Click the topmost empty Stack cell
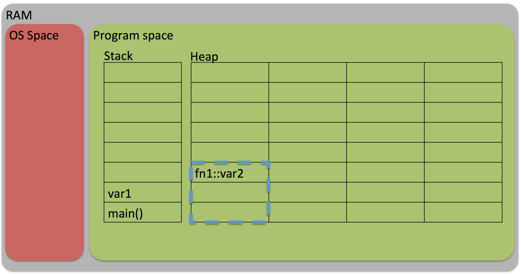This screenshot has height=274, width=521. 143,72
